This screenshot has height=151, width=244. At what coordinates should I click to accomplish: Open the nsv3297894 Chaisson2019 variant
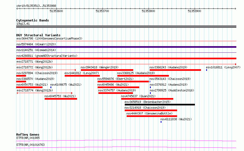21,76
